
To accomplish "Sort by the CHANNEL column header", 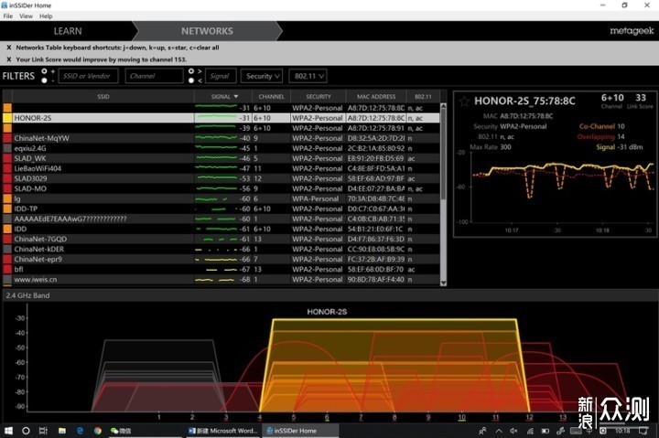I will coord(271,97).
